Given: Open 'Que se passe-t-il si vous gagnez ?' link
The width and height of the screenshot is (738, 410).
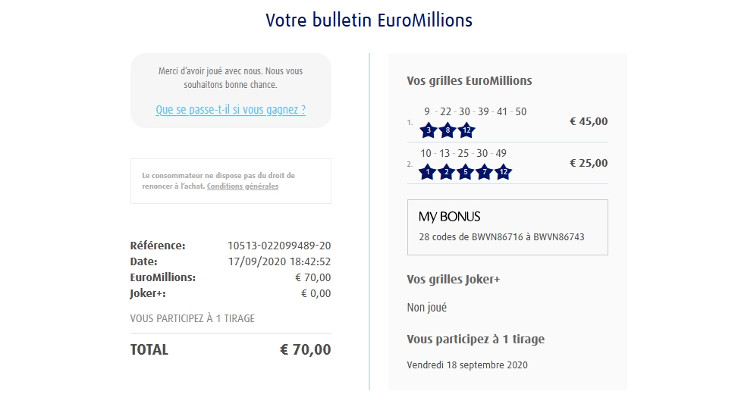Looking at the screenshot, I should pos(231,110).
